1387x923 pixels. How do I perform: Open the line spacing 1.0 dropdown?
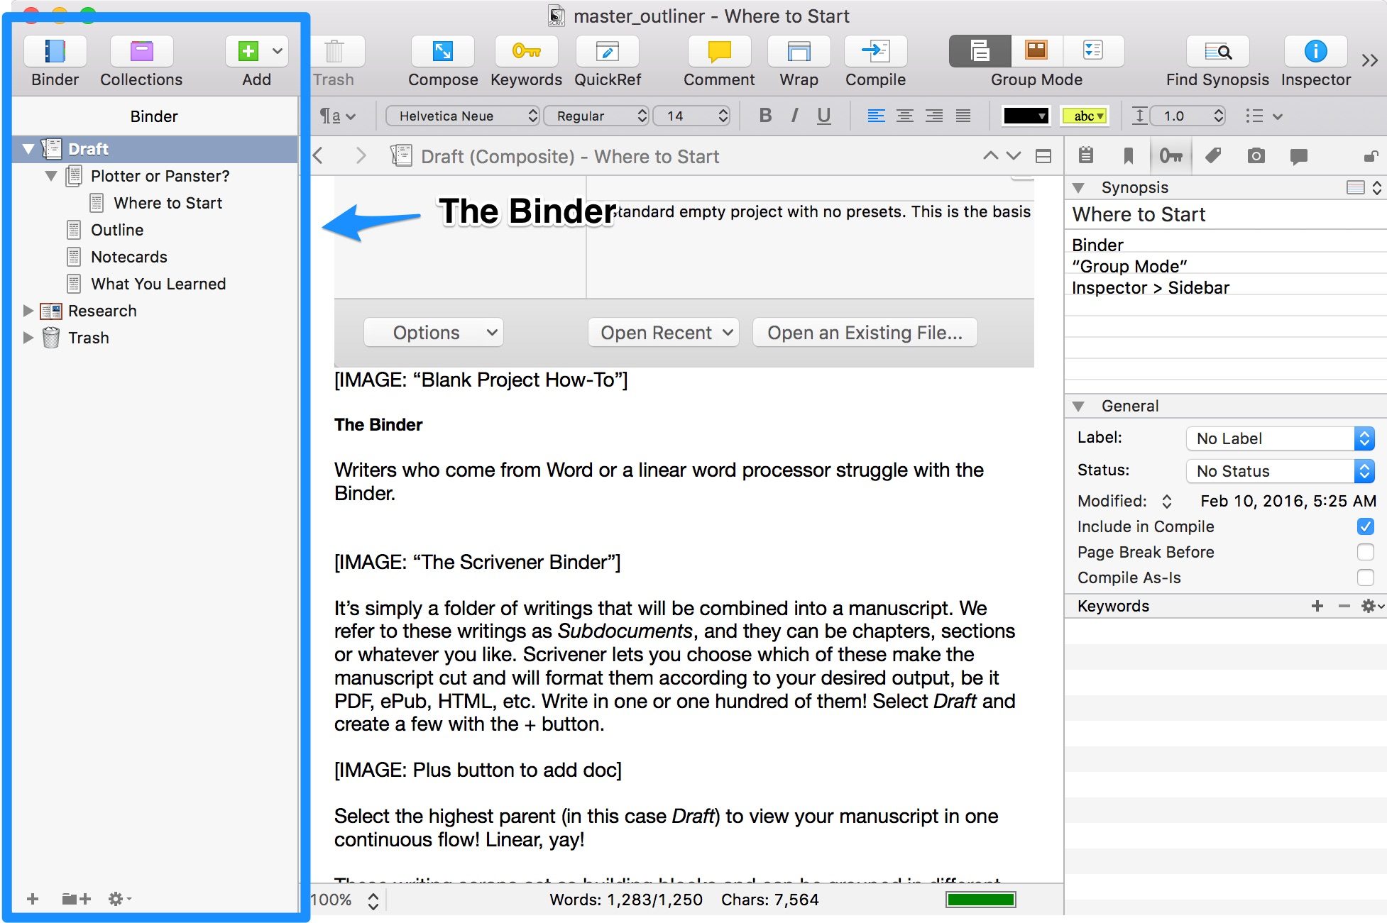pyautogui.click(x=1188, y=116)
